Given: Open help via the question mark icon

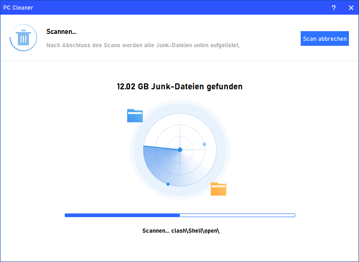Looking at the screenshot, I should point(333,8).
